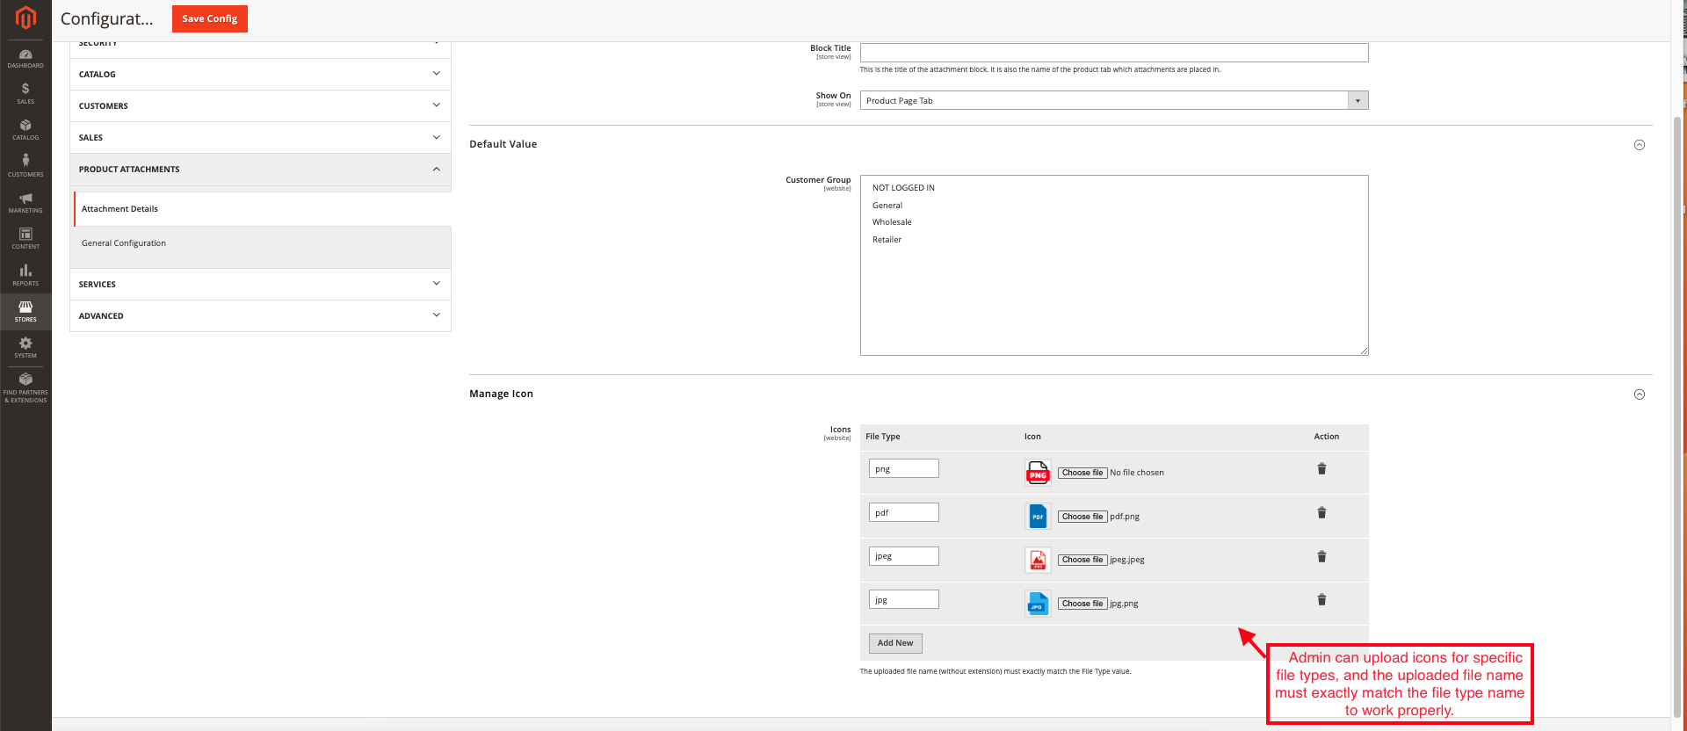Delete the jpg icon row
1687x731 pixels.
[1321, 600]
